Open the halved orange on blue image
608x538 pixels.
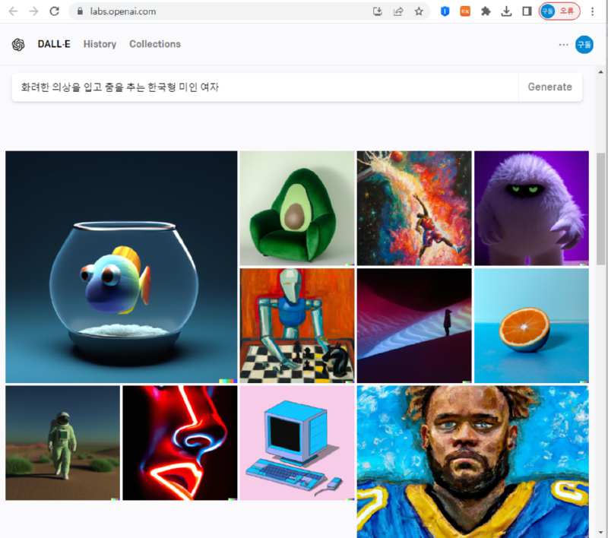pyautogui.click(x=531, y=325)
